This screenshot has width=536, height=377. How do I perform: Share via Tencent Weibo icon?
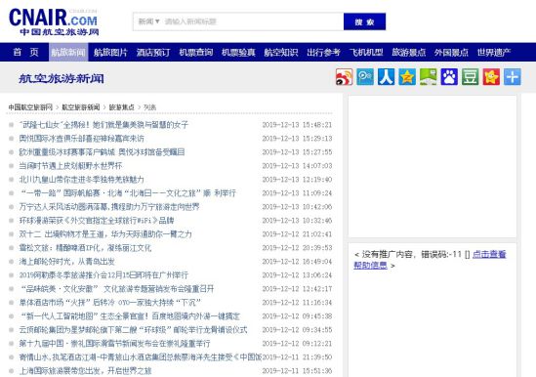coord(365,76)
